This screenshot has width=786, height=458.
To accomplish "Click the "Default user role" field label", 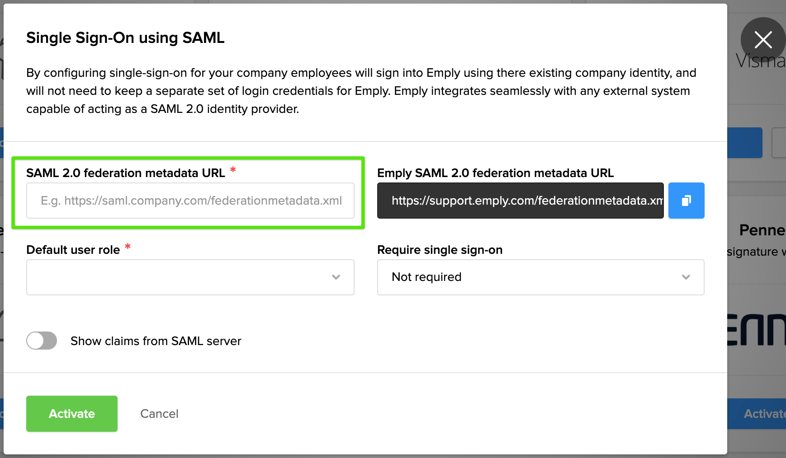I will [73, 250].
